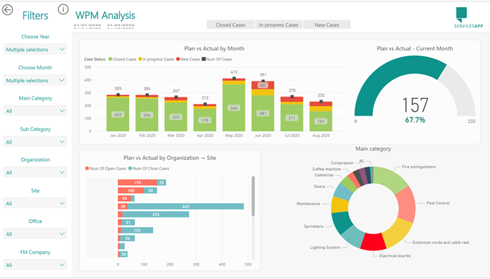Select the Extension cords and cable reel slice
The height and width of the screenshot is (279, 490).
[x=397, y=233]
